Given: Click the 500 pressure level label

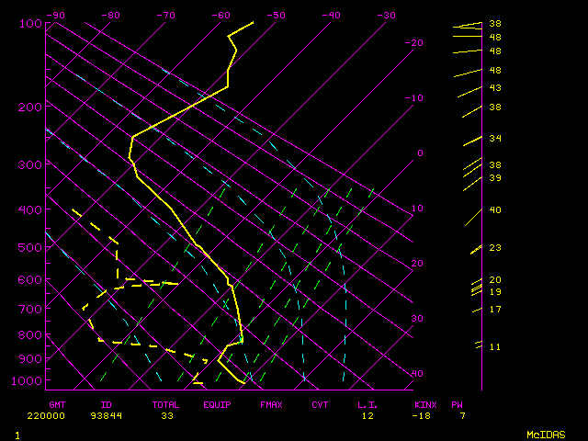Looking at the screenshot, I should click(x=29, y=246).
